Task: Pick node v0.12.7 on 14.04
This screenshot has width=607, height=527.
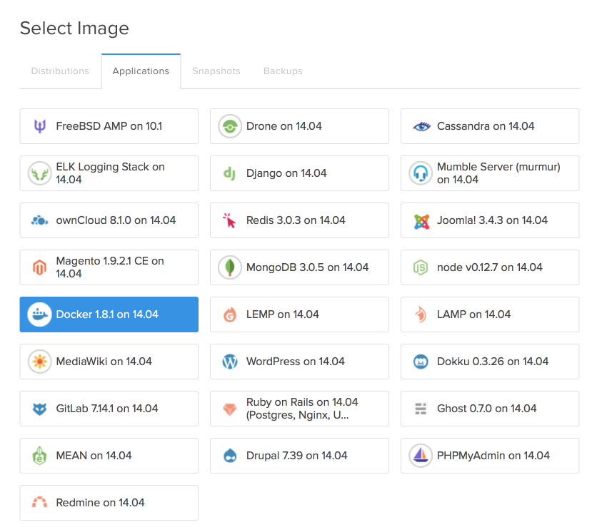Action: (x=489, y=267)
